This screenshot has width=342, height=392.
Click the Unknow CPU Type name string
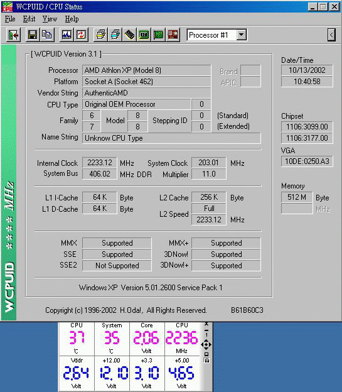click(171, 138)
